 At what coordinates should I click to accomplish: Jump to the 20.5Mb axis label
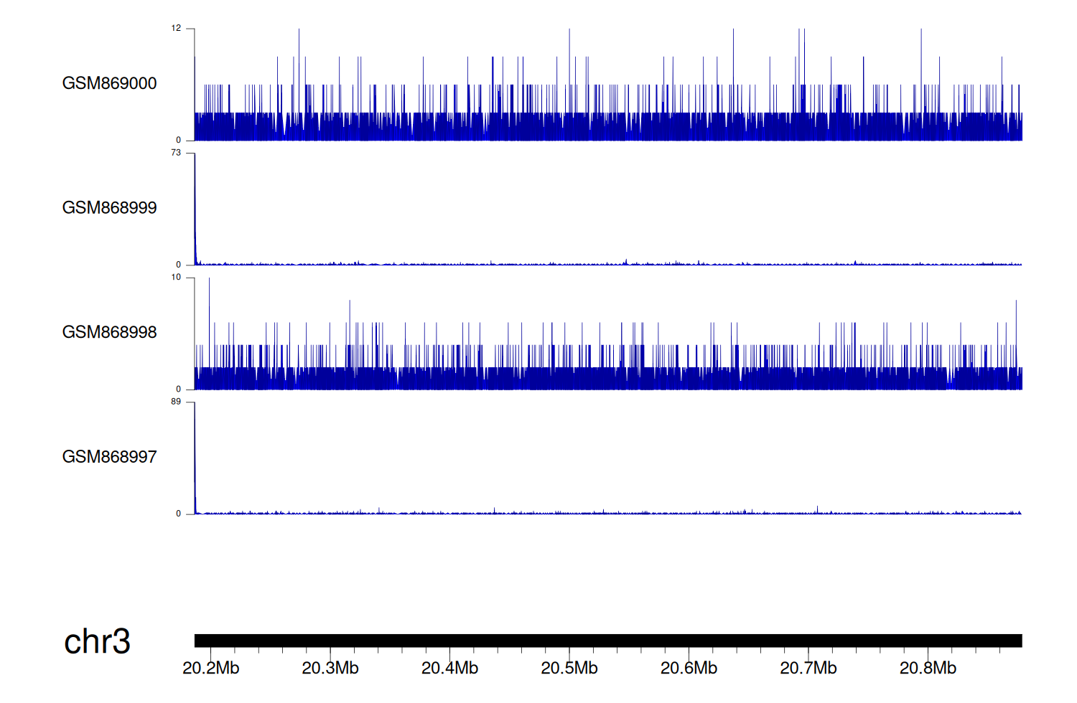(x=569, y=668)
